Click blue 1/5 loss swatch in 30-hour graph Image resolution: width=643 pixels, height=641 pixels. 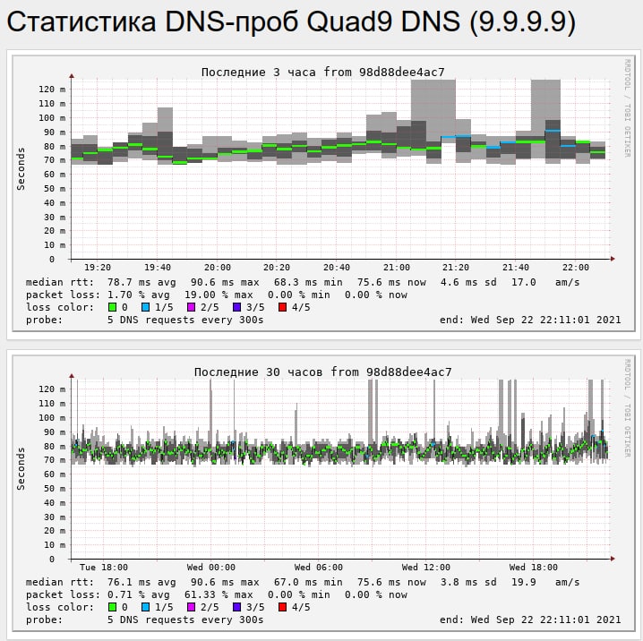click(145, 607)
